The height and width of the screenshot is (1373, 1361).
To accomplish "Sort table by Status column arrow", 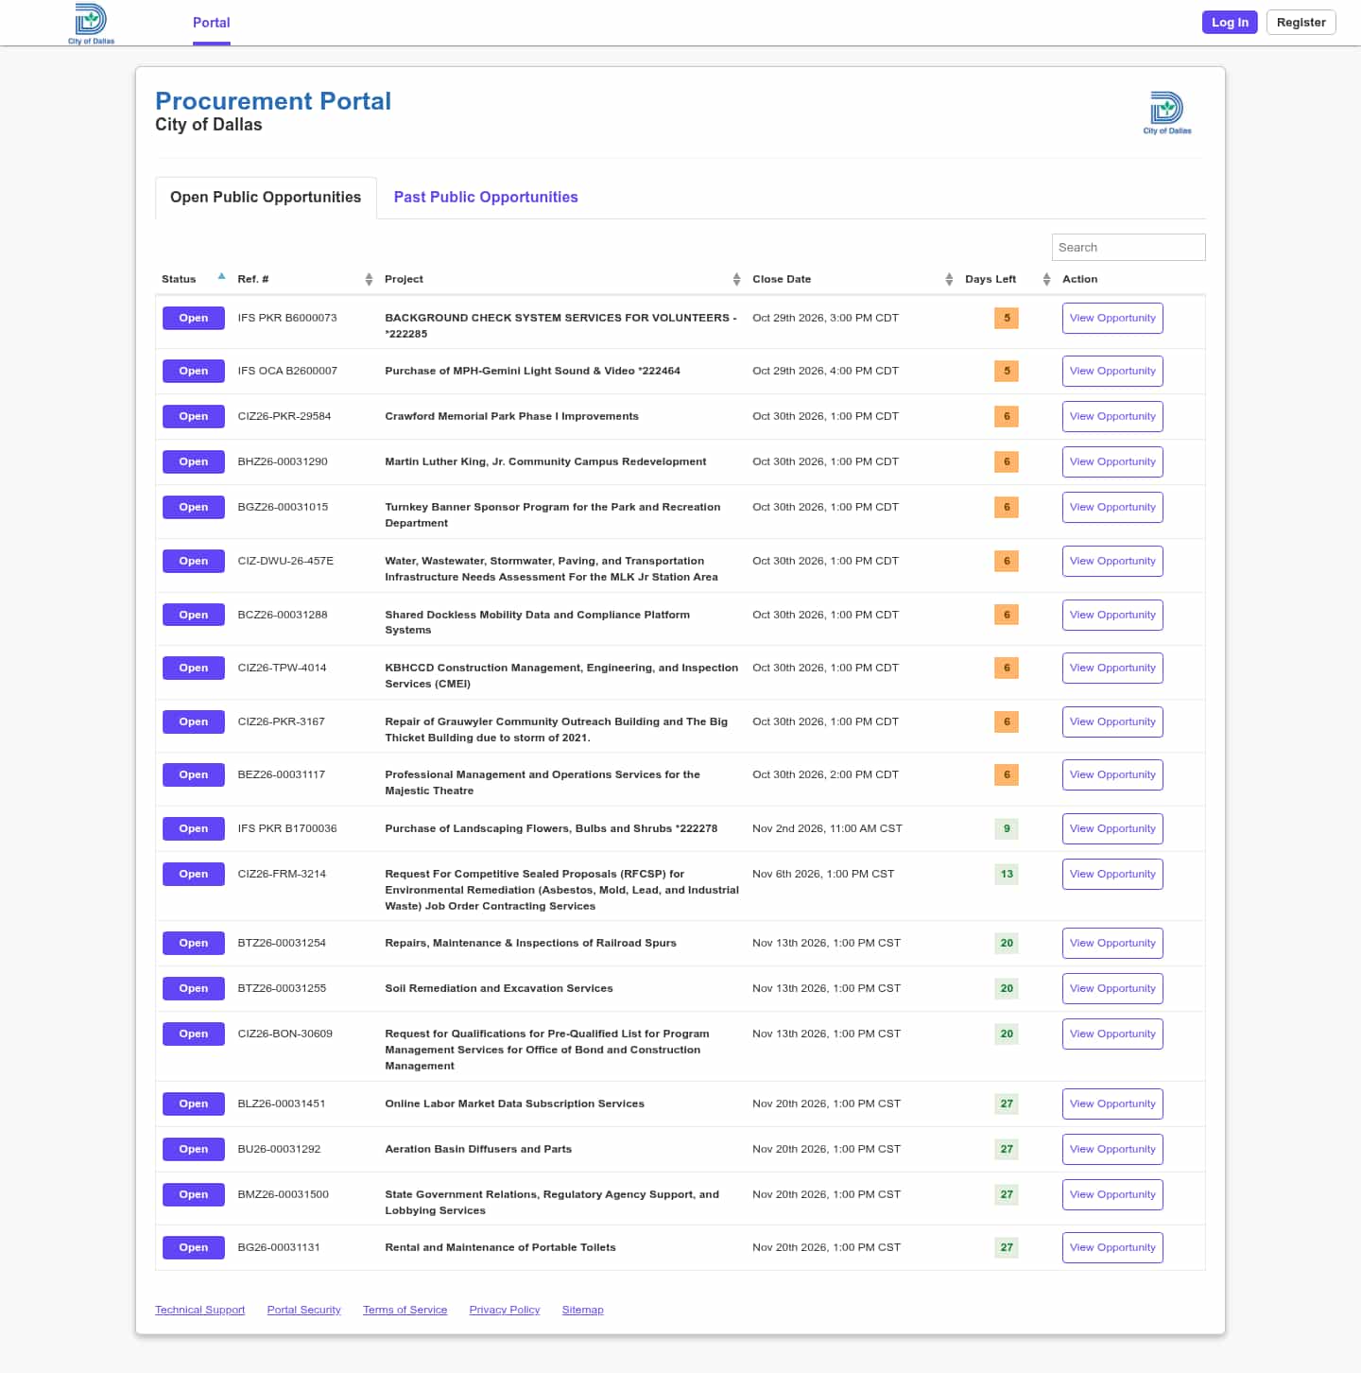I will click(x=221, y=277).
